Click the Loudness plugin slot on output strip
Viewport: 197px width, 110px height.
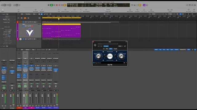click(56, 69)
